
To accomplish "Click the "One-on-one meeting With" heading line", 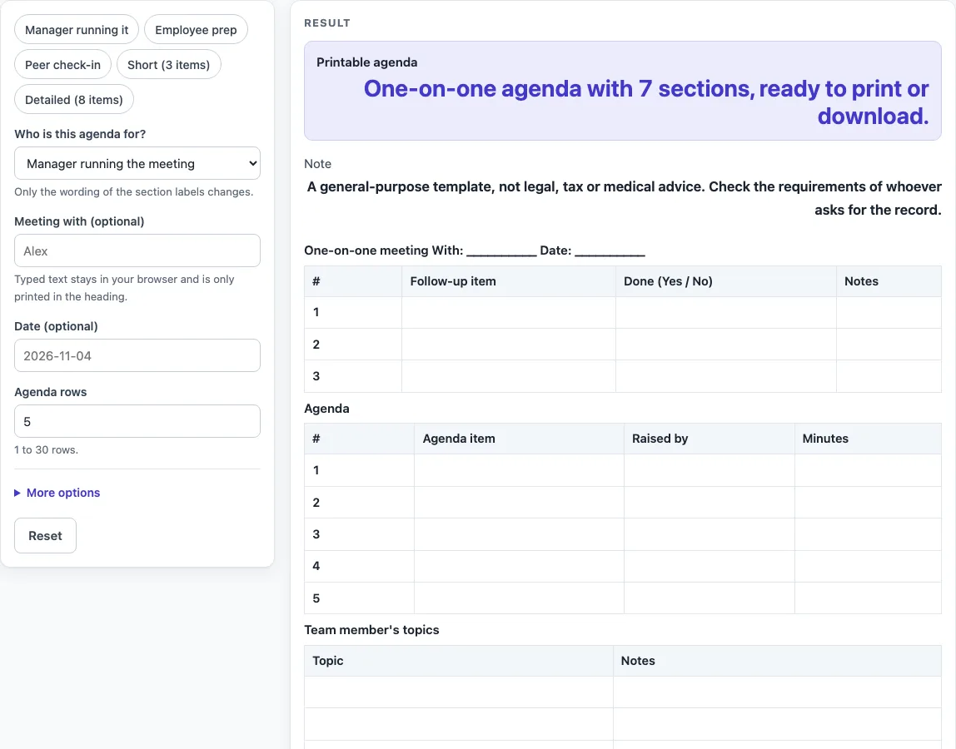I will [x=475, y=250].
